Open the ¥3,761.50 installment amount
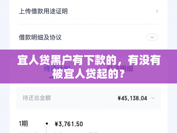Screen dimensions: 177x133 (x=69, y=124)
